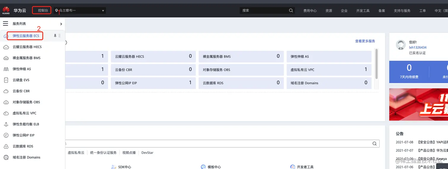This screenshot has height=169, width=448.
Task: Click the 裸金属服务器 BMS sidebar icon
Action: (6, 58)
